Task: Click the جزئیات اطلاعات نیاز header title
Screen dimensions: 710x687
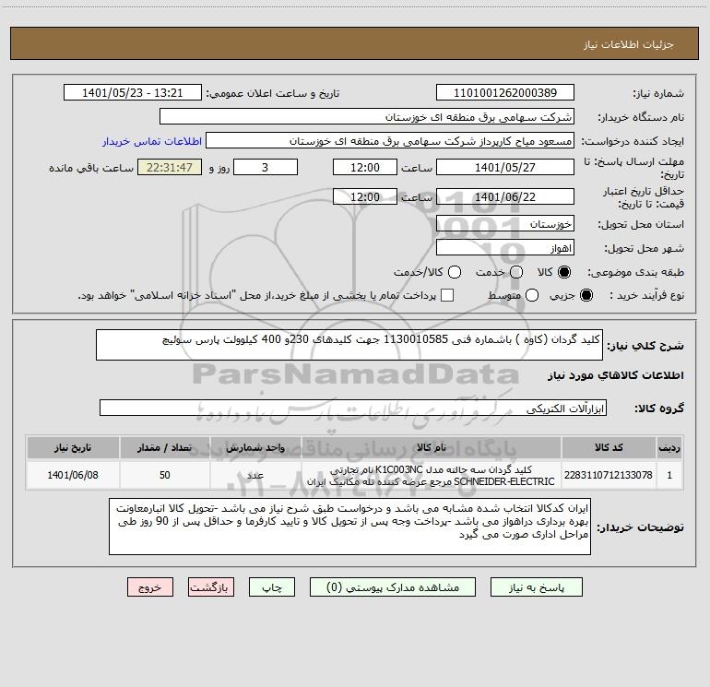Action: (628, 44)
